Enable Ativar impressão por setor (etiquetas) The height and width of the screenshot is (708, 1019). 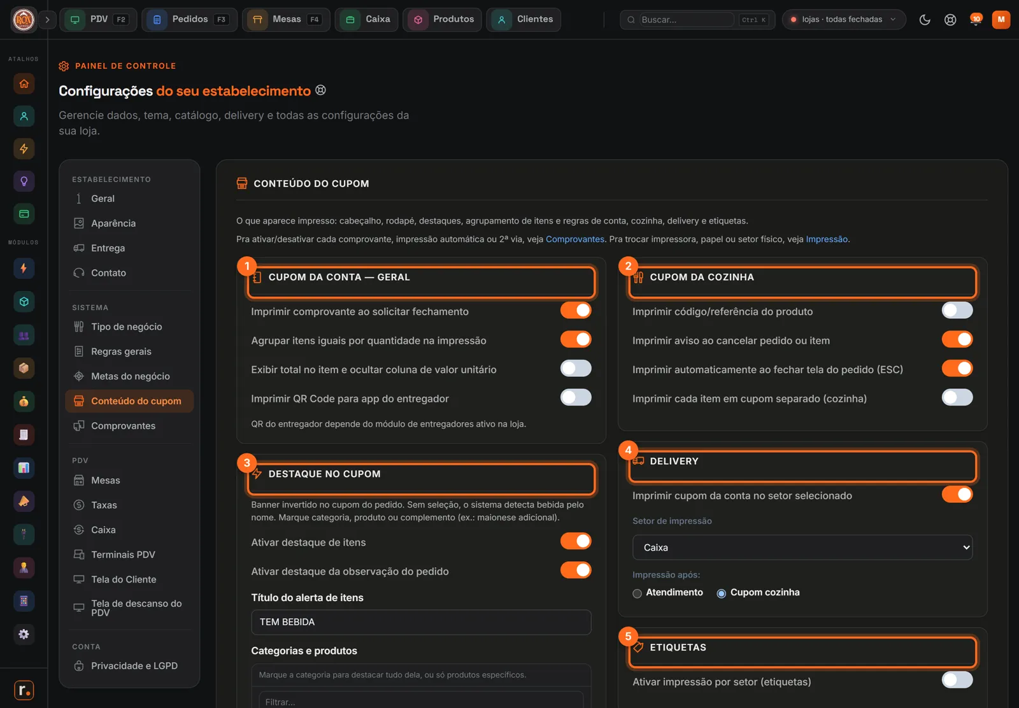click(957, 681)
